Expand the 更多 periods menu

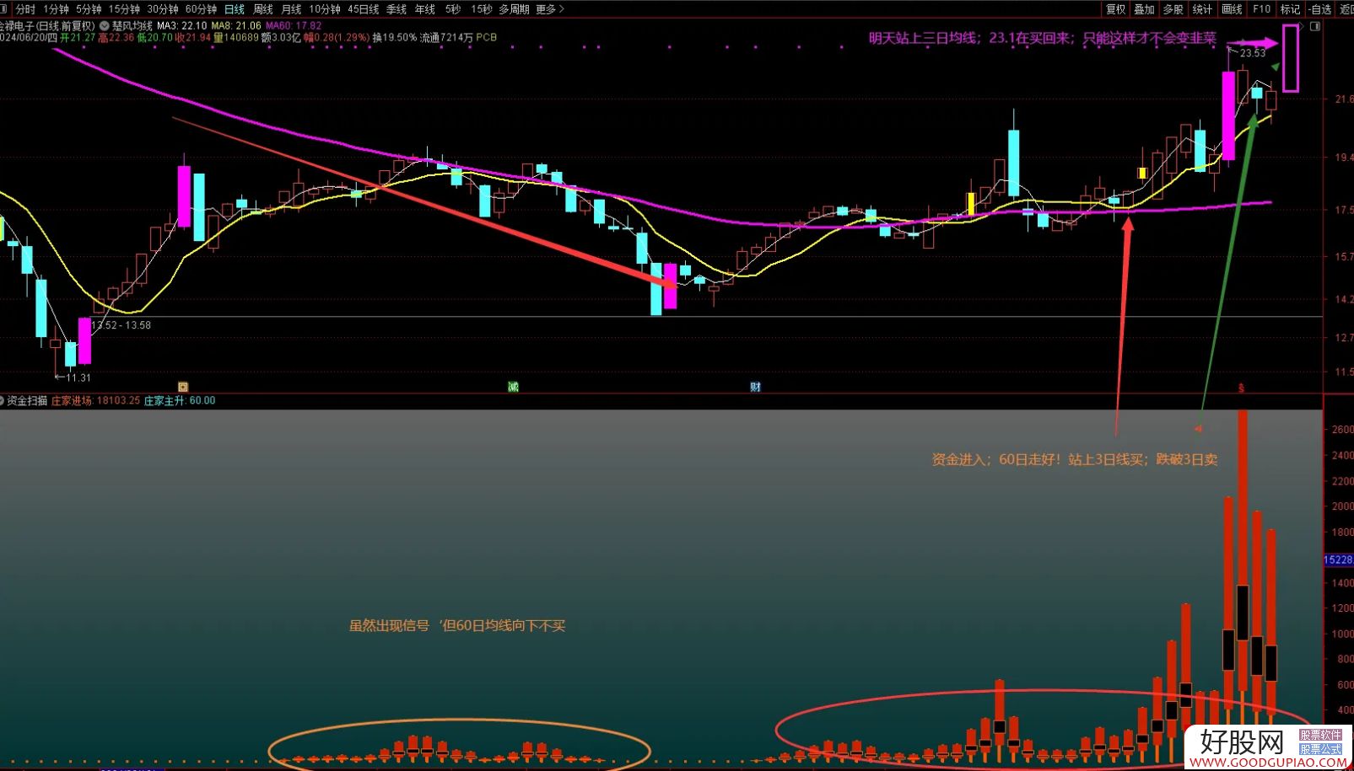[550, 9]
